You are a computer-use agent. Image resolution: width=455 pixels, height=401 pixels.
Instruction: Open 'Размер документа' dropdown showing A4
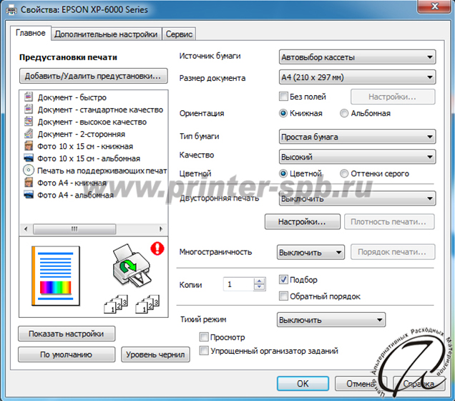(x=357, y=77)
